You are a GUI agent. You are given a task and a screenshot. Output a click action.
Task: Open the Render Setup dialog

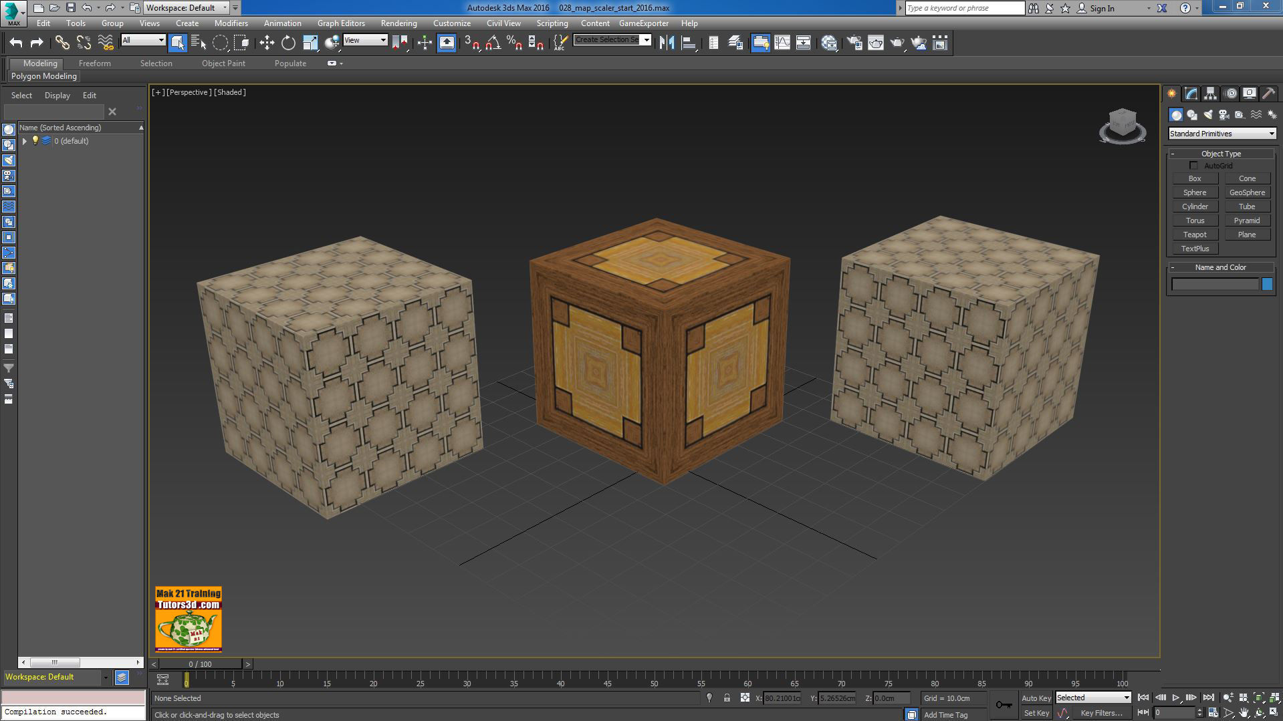coord(854,43)
